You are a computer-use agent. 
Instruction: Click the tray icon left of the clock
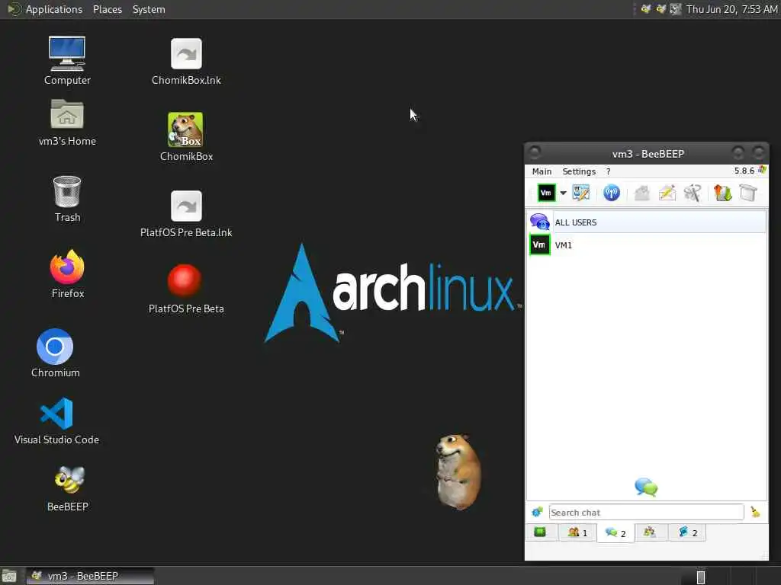(x=676, y=9)
